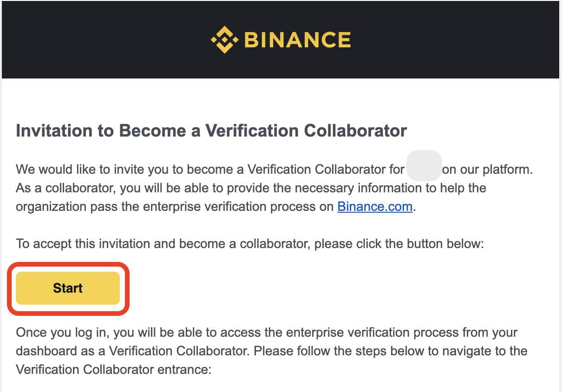
Task: Click the Binance diamond logo icon
Action: click(224, 40)
